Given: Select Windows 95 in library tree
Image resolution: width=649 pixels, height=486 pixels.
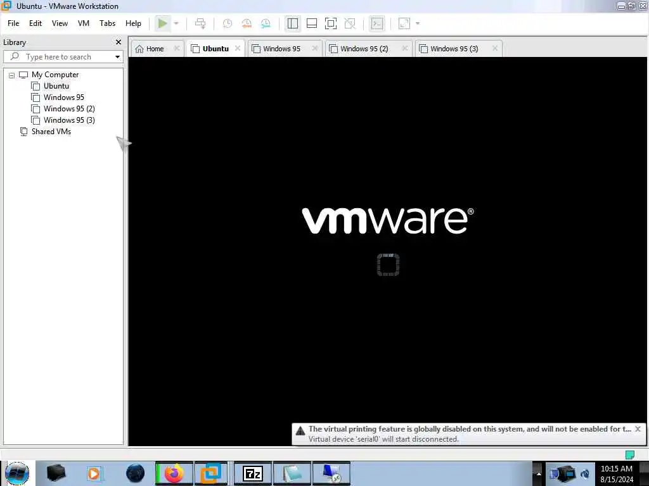Looking at the screenshot, I should 64,97.
